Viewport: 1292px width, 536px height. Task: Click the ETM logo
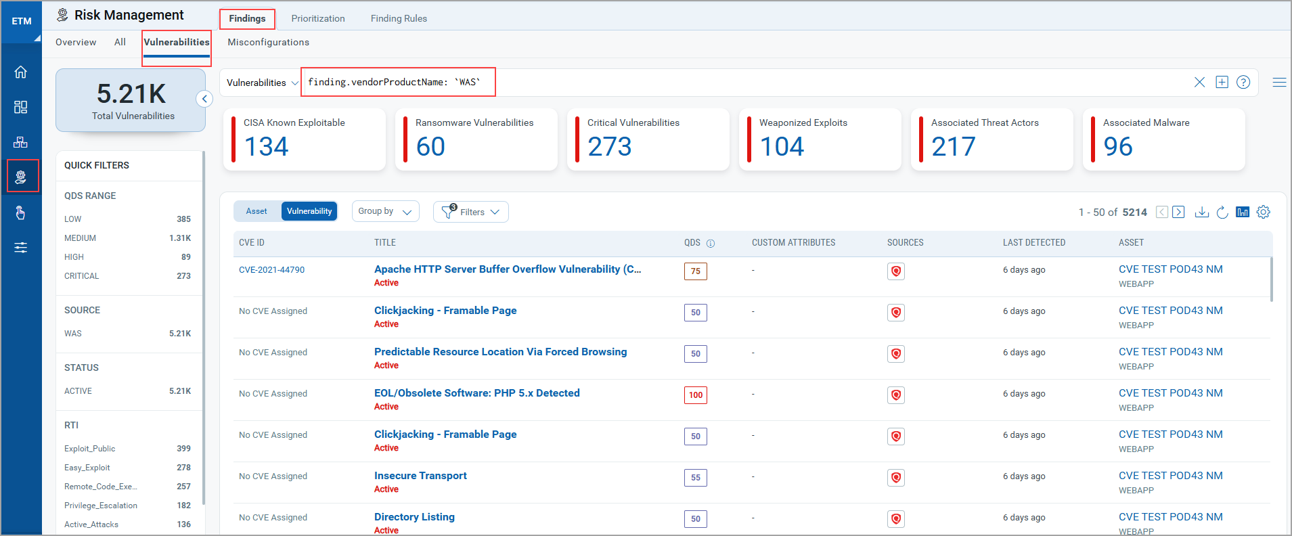22,21
